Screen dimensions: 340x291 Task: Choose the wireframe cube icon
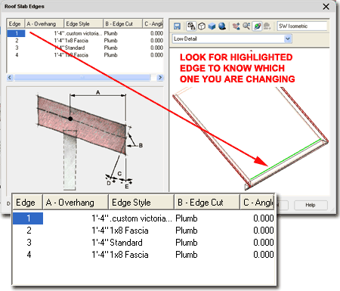pyautogui.click(x=202, y=26)
